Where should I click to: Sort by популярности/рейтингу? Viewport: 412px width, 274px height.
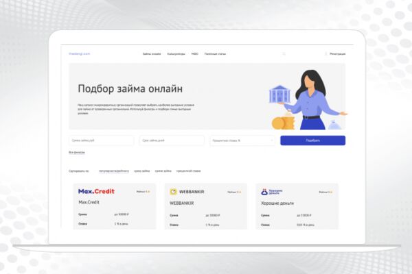point(114,171)
